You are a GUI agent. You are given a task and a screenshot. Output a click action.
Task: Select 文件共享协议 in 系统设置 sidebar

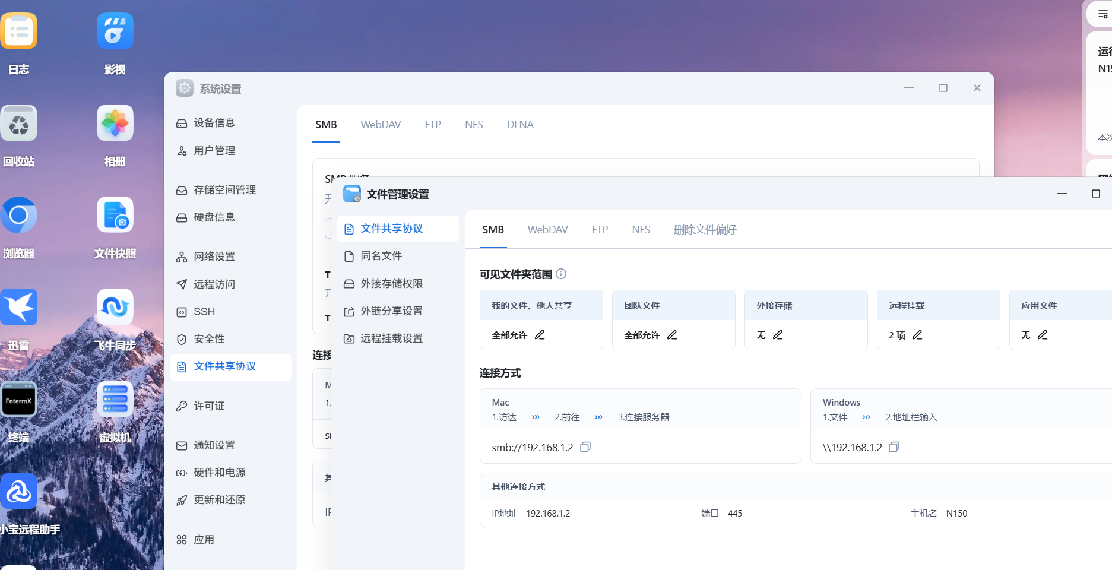tap(230, 367)
